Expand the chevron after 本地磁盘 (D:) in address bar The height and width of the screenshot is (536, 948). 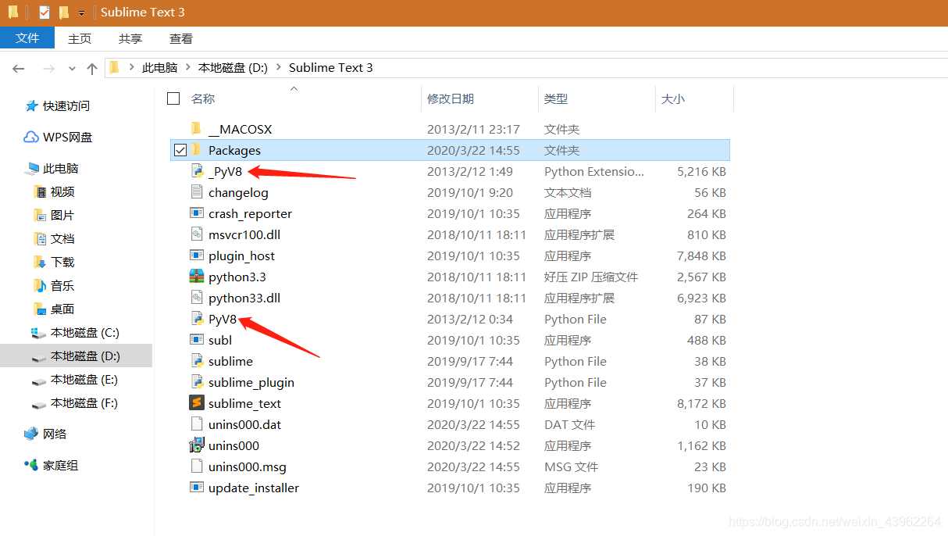point(278,68)
